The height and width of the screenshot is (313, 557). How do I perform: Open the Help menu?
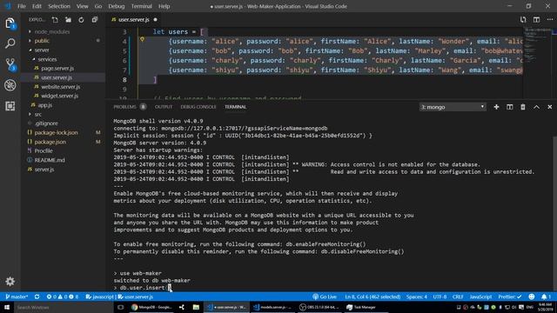pos(164,6)
